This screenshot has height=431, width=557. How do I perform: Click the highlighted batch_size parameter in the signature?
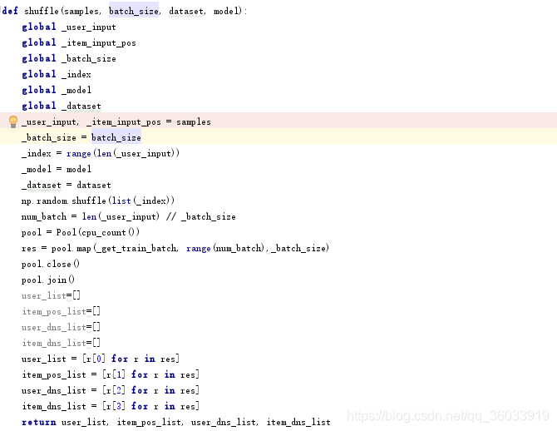(x=134, y=11)
